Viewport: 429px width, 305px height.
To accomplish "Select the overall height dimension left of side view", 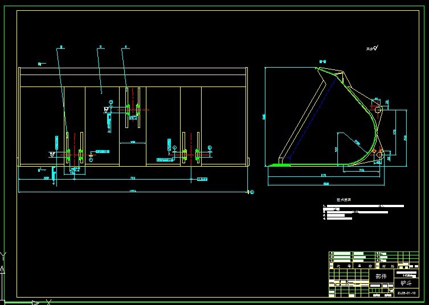I will [x=264, y=117].
